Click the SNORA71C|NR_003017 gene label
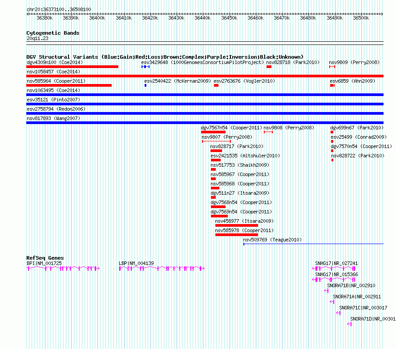The height and width of the screenshot is (349, 396). [363, 308]
